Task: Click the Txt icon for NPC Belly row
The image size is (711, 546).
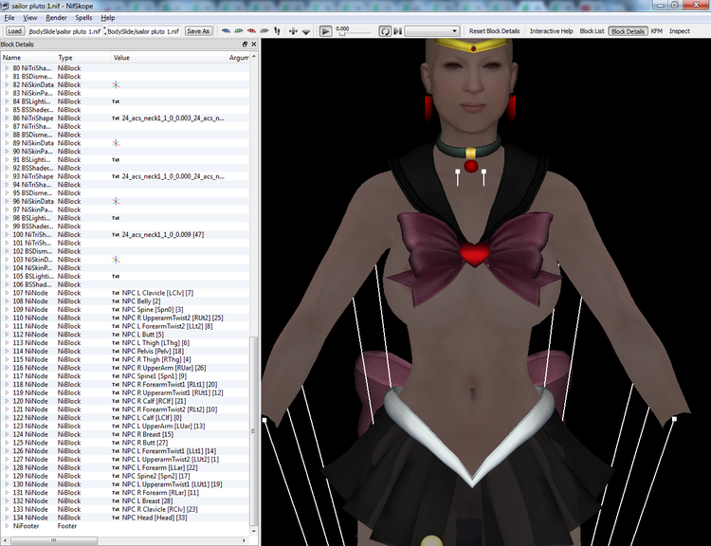Action: click(x=116, y=301)
